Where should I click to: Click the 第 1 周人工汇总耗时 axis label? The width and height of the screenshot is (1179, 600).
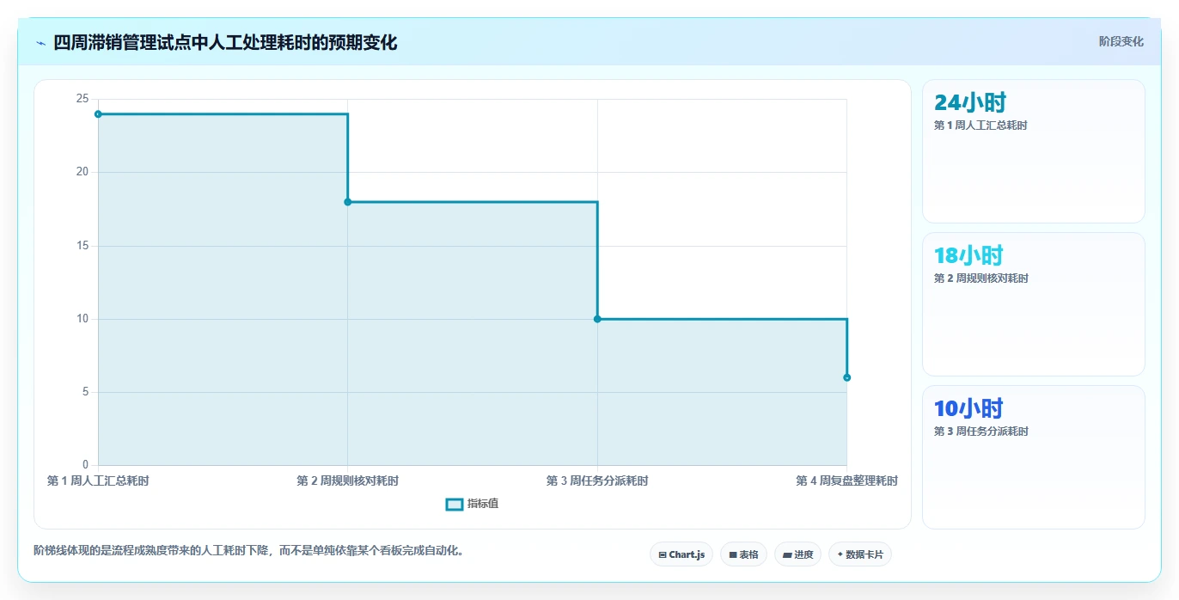point(98,481)
